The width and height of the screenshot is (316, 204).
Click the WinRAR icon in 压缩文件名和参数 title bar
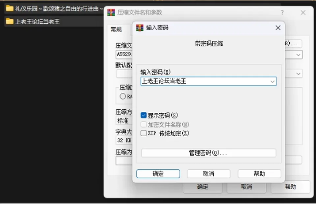111,12
